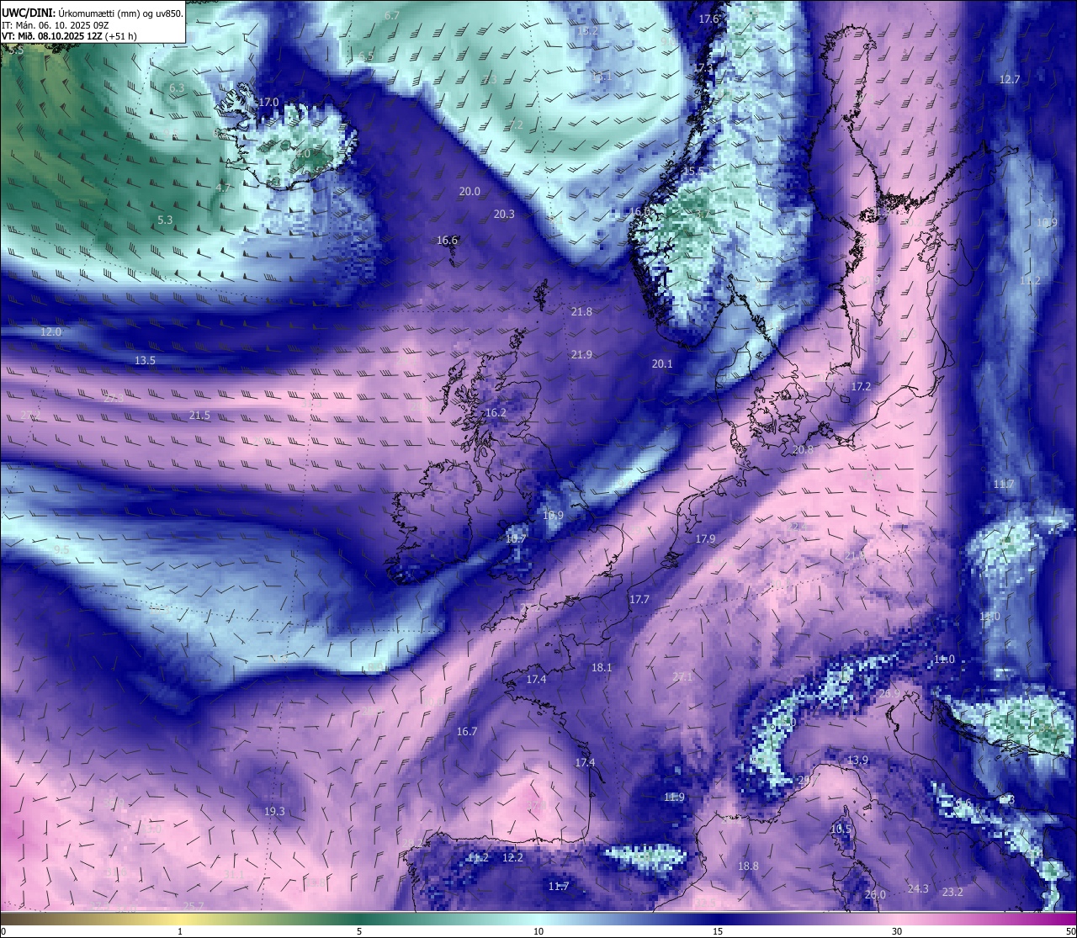The height and width of the screenshot is (938, 1077).
Task: Click the colorbar tick labeled 30
Action: (897, 931)
